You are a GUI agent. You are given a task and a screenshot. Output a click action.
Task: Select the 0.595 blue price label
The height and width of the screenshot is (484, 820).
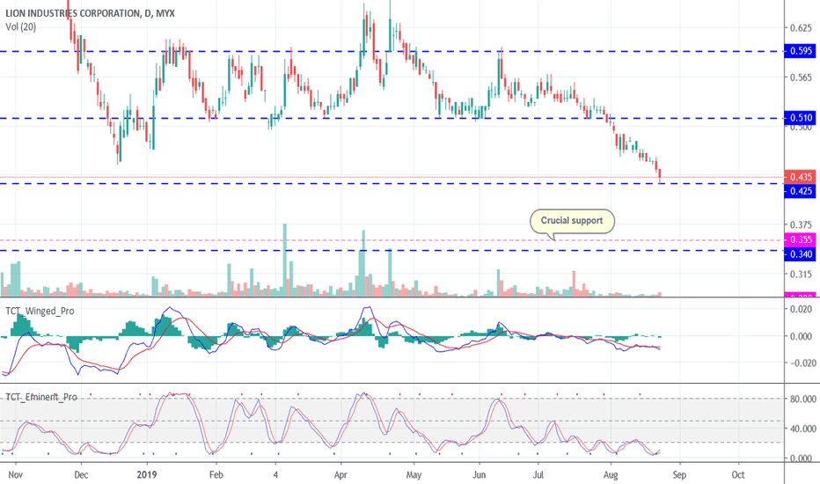(x=801, y=51)
